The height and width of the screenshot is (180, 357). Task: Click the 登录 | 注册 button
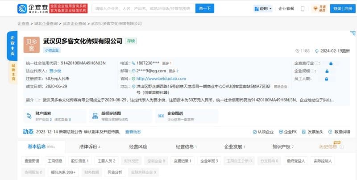pyautogui.click(x=343, y=8)
